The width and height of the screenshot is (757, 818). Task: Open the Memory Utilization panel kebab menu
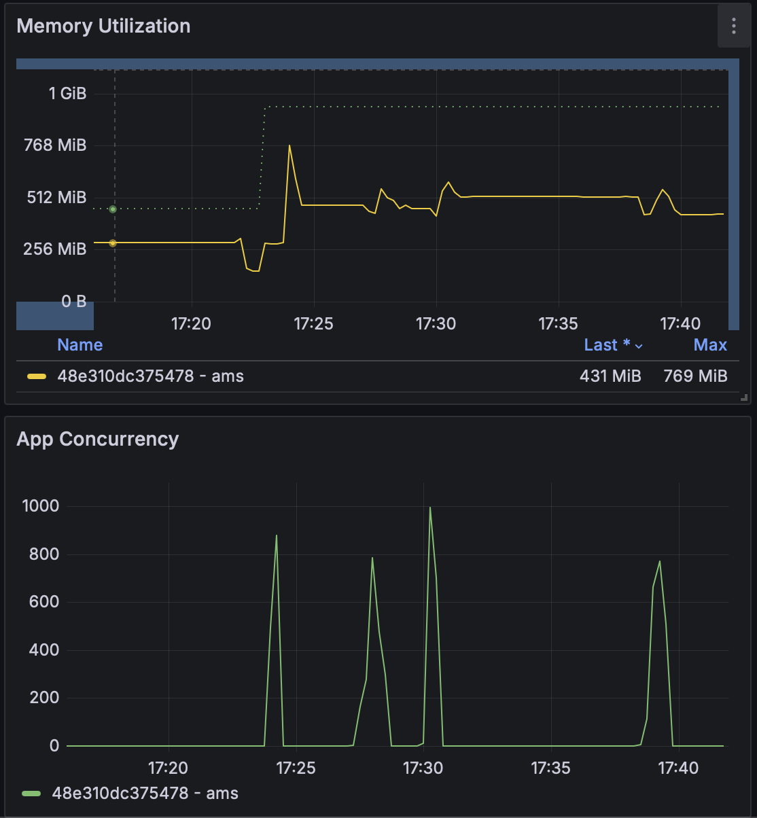pyautogui.click(x=733, y=26)
